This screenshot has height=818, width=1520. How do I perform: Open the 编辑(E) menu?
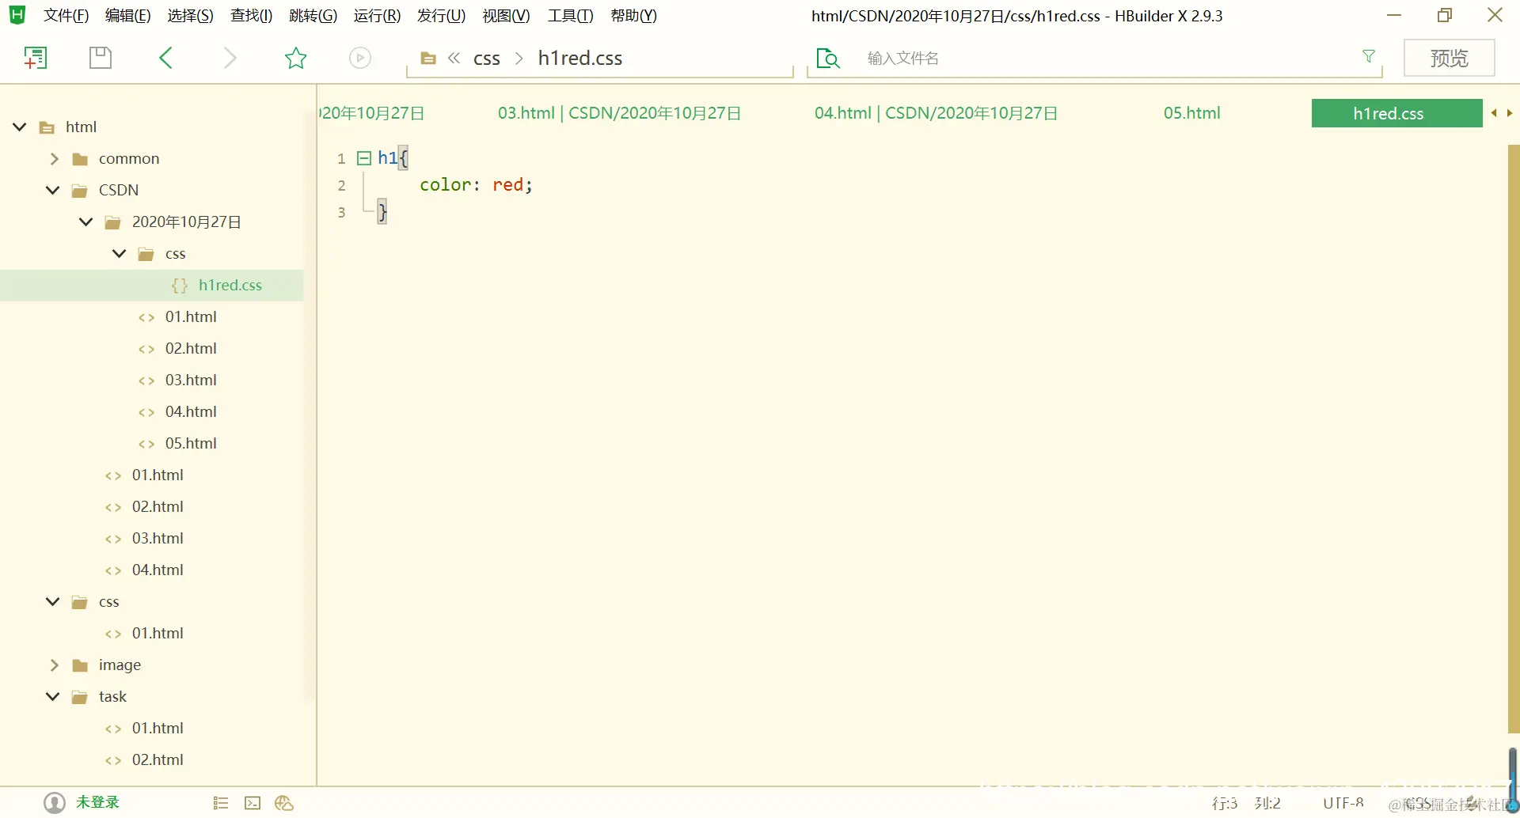pyautogui.click(x=127, y=16)
